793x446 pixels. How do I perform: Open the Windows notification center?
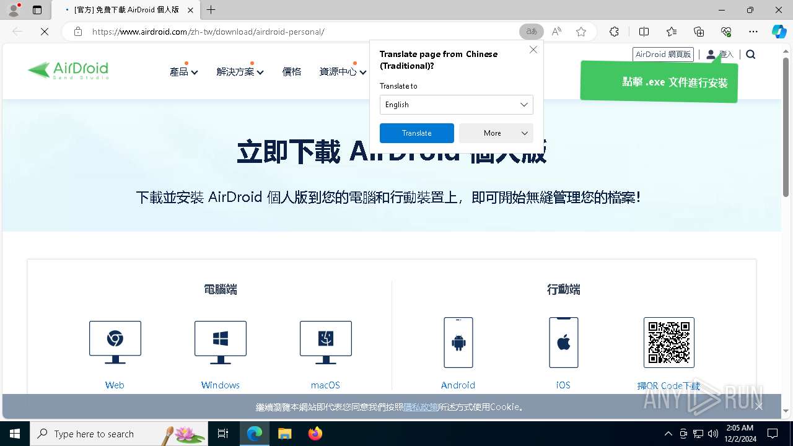pos(773,434)
